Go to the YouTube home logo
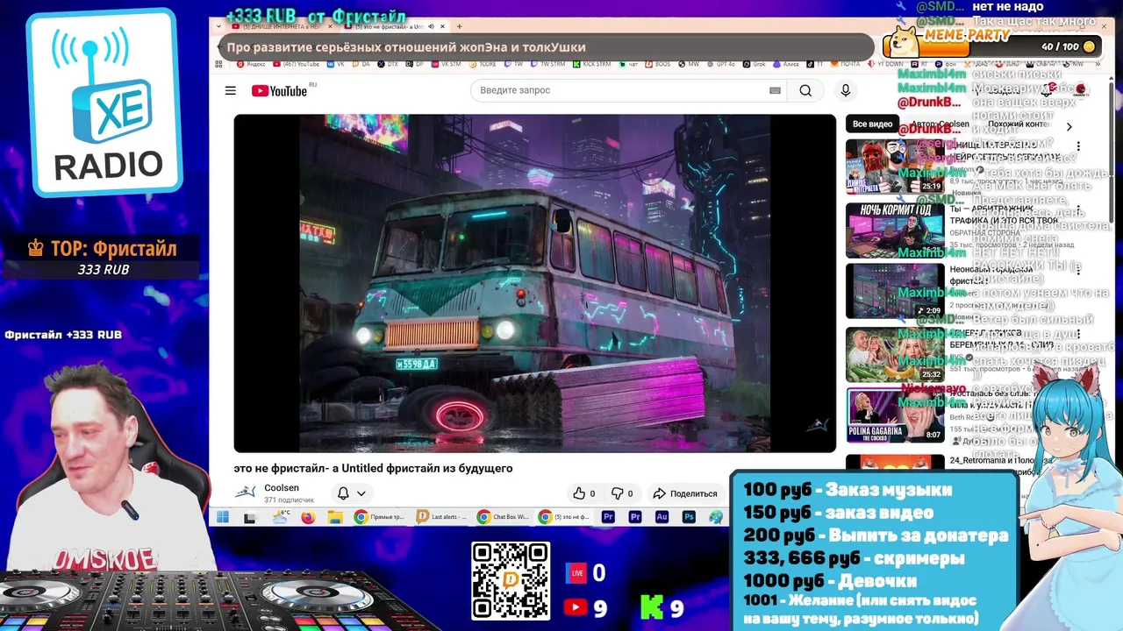1123x631 pixels. click(279, 91)
